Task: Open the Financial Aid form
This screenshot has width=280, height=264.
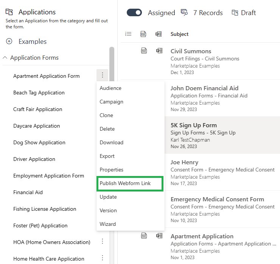Action: [x=28, y=192]
